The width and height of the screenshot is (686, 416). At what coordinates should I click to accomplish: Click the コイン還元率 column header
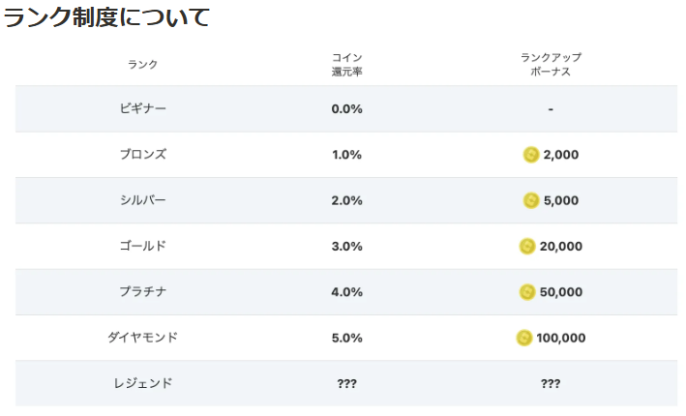pos(347,64)
